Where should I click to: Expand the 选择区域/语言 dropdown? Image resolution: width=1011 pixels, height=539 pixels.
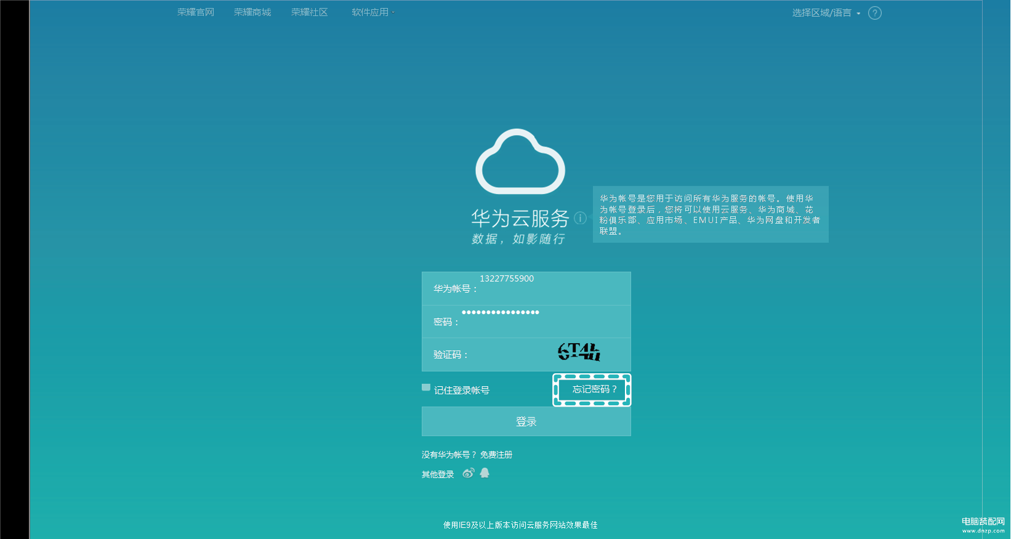pyautogui.click(x=826, y=13)
